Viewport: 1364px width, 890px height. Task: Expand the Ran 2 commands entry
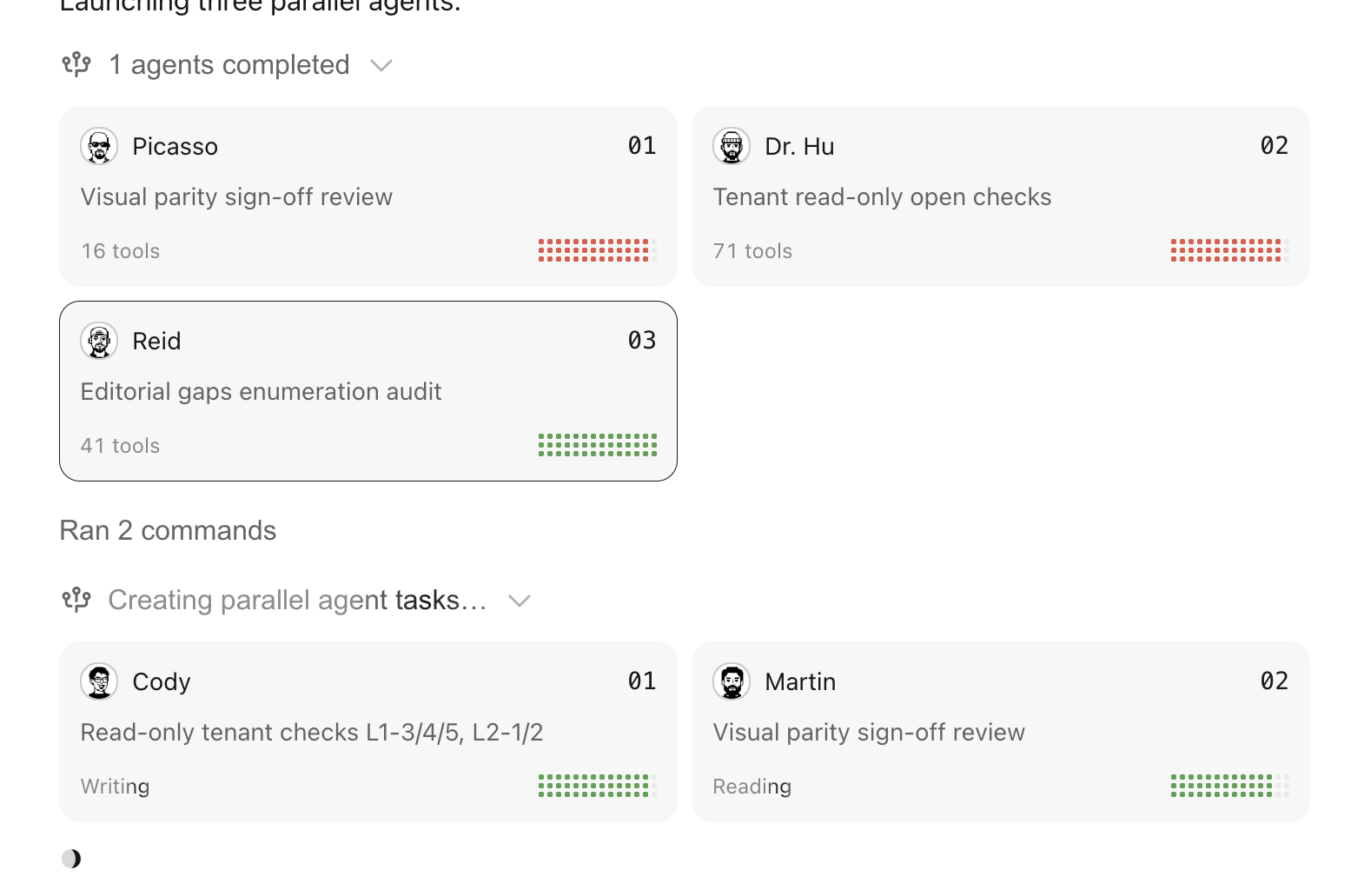click(x=168, y=530)
